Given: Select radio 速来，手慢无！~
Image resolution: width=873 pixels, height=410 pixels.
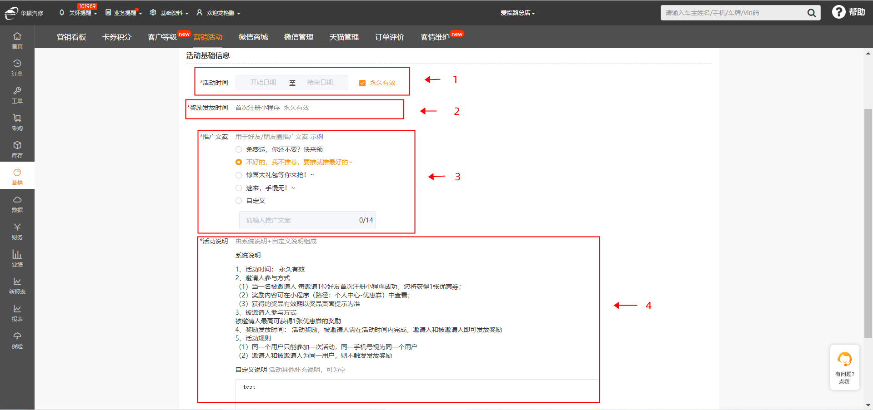Looking at the screenshot, I should [x=239, y=188].
